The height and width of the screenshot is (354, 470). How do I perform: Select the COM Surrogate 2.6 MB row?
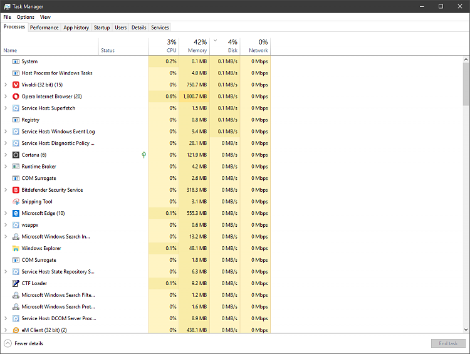(135, 179)
